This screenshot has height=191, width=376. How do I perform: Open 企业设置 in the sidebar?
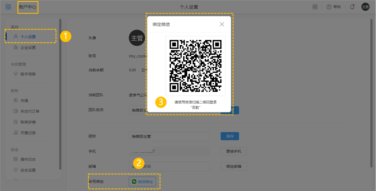pos(28,48)
